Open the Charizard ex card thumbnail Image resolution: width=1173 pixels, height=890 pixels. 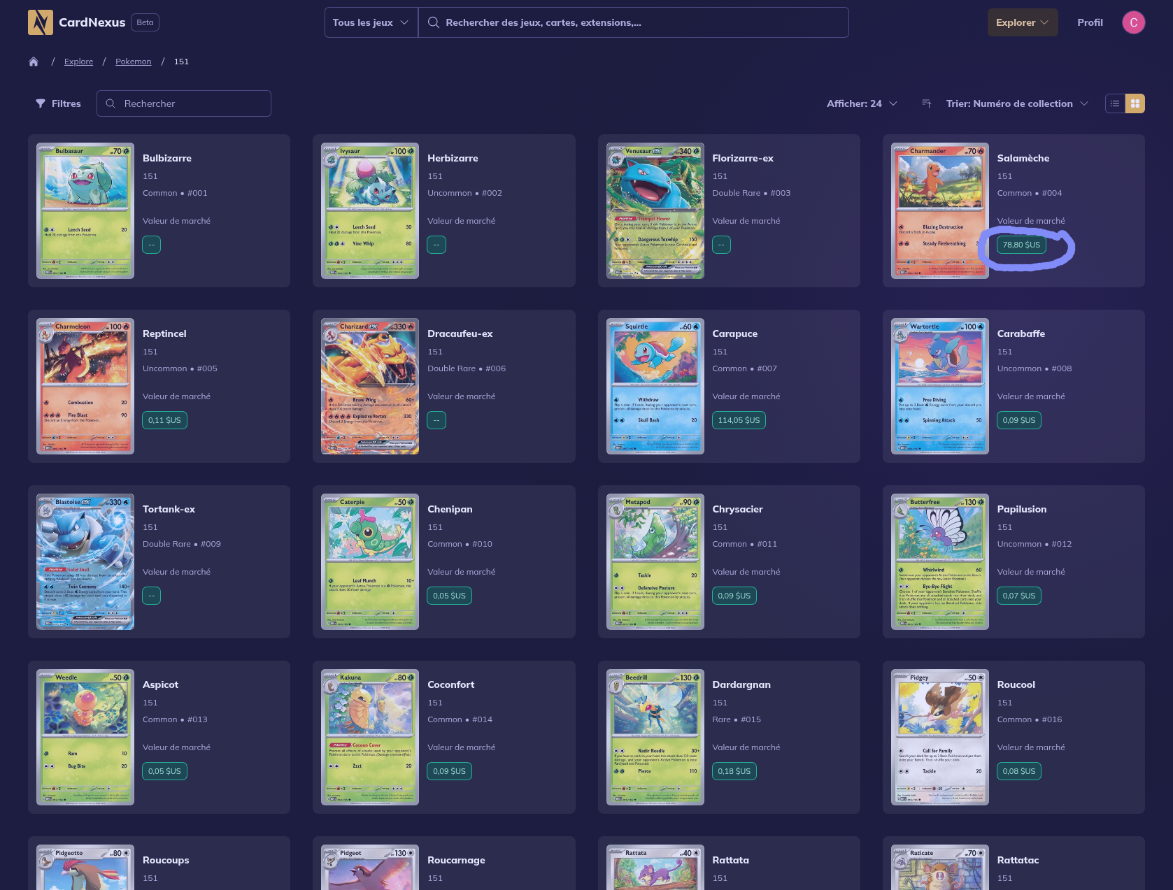pyautogui.click(x=370, y=387)
